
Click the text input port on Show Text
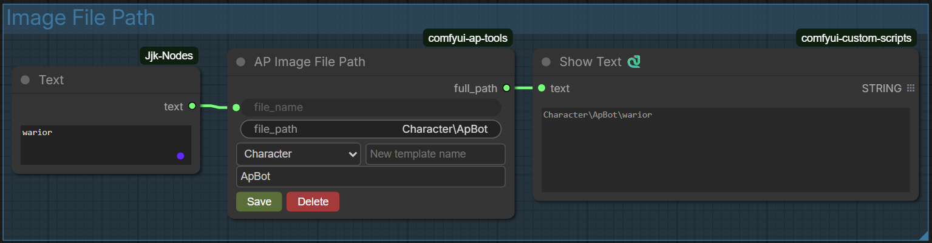click(542, 88)
